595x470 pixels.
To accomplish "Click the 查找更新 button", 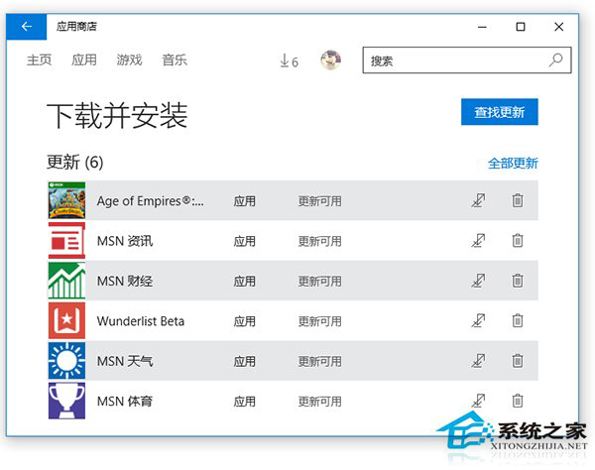I will 500,112.
